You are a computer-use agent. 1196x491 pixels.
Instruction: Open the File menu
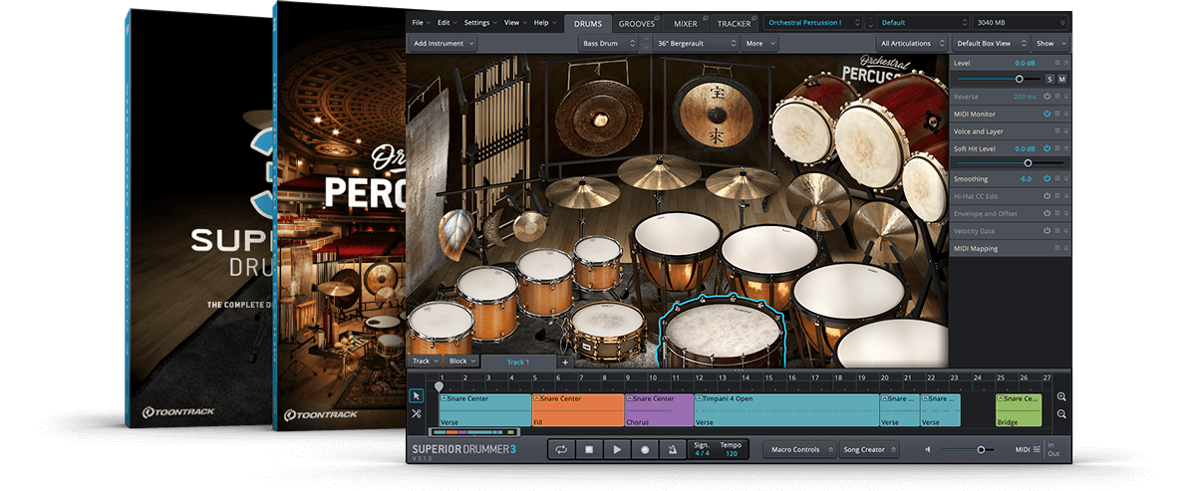pyautogui.click(x=420, y=22)
